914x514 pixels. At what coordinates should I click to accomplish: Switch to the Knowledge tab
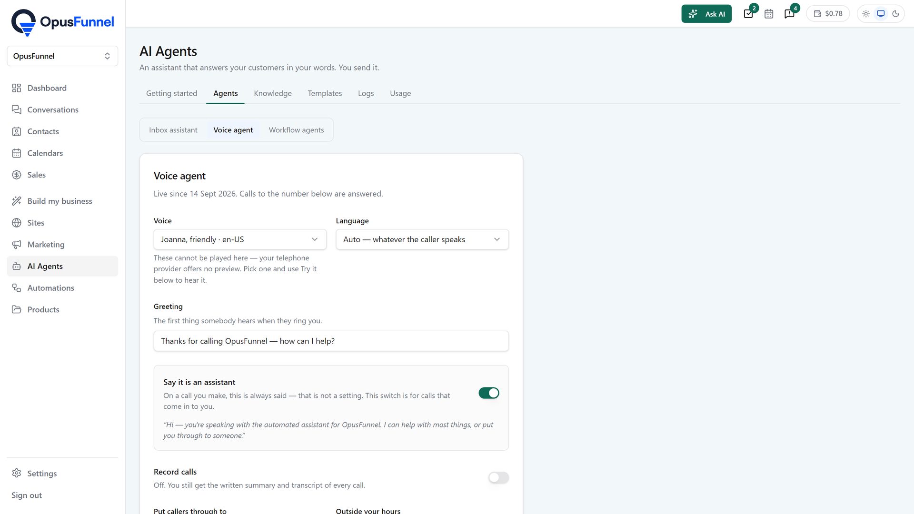pos(273,93)
